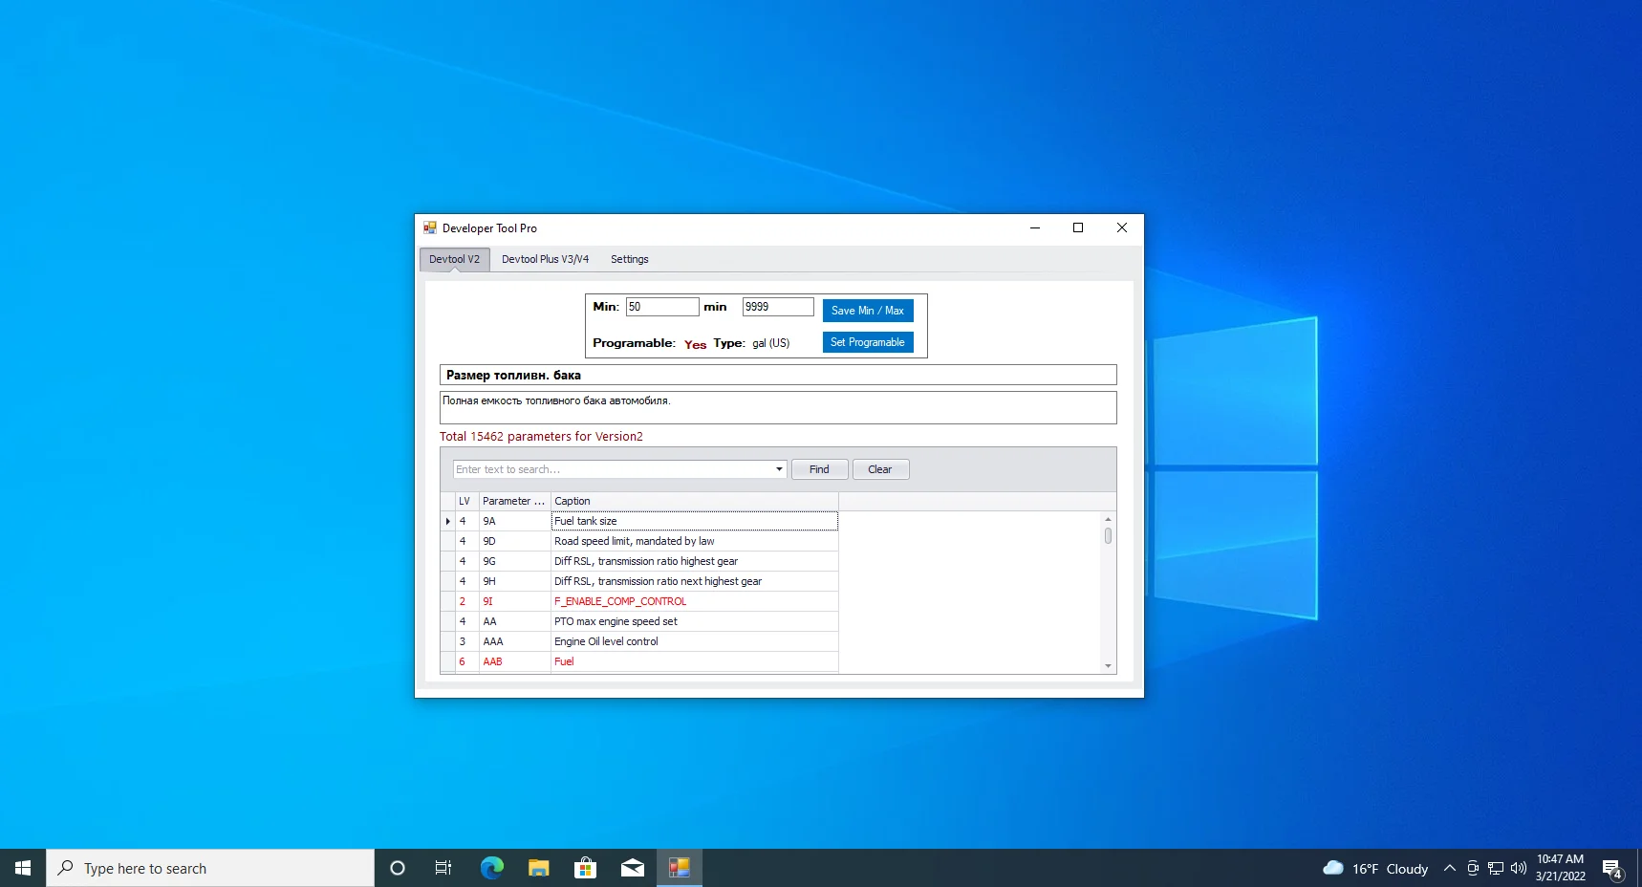The width and height of the screenshot is (1642, 887).
Task: Open the weather widget showing 16°F Cloudy
Action: point(1374,868)
